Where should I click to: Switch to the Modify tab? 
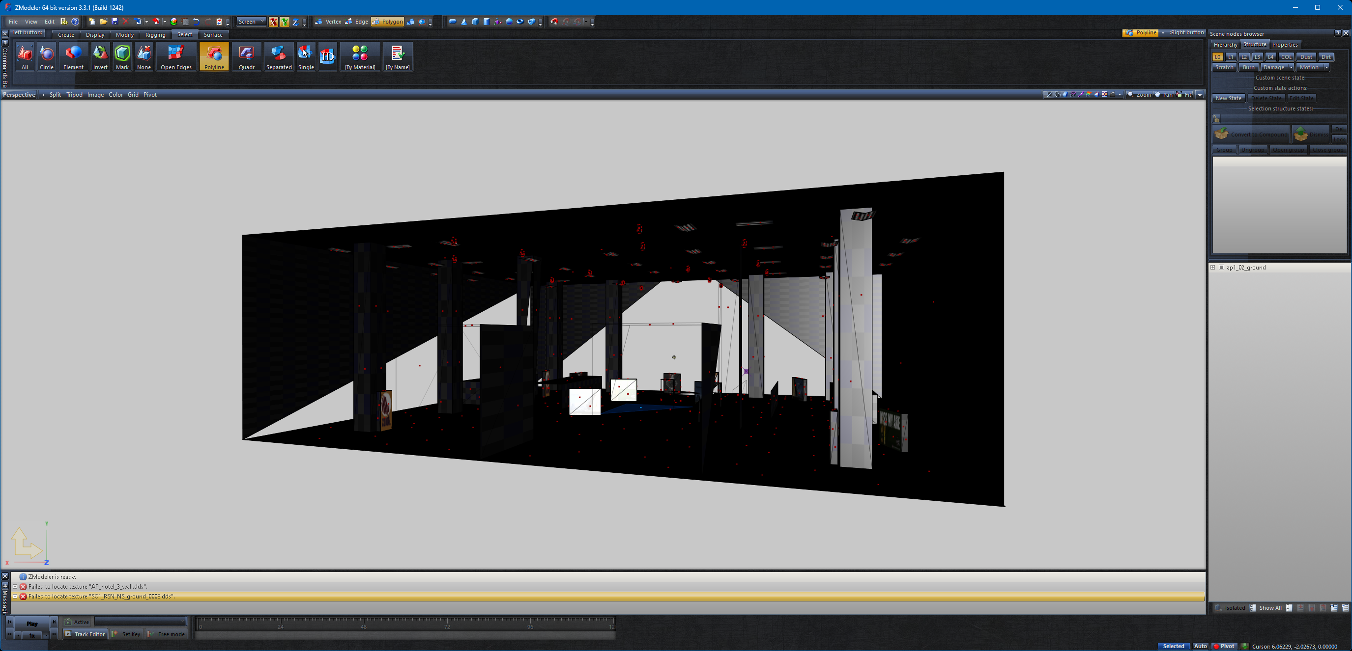(x=124, y=34)
